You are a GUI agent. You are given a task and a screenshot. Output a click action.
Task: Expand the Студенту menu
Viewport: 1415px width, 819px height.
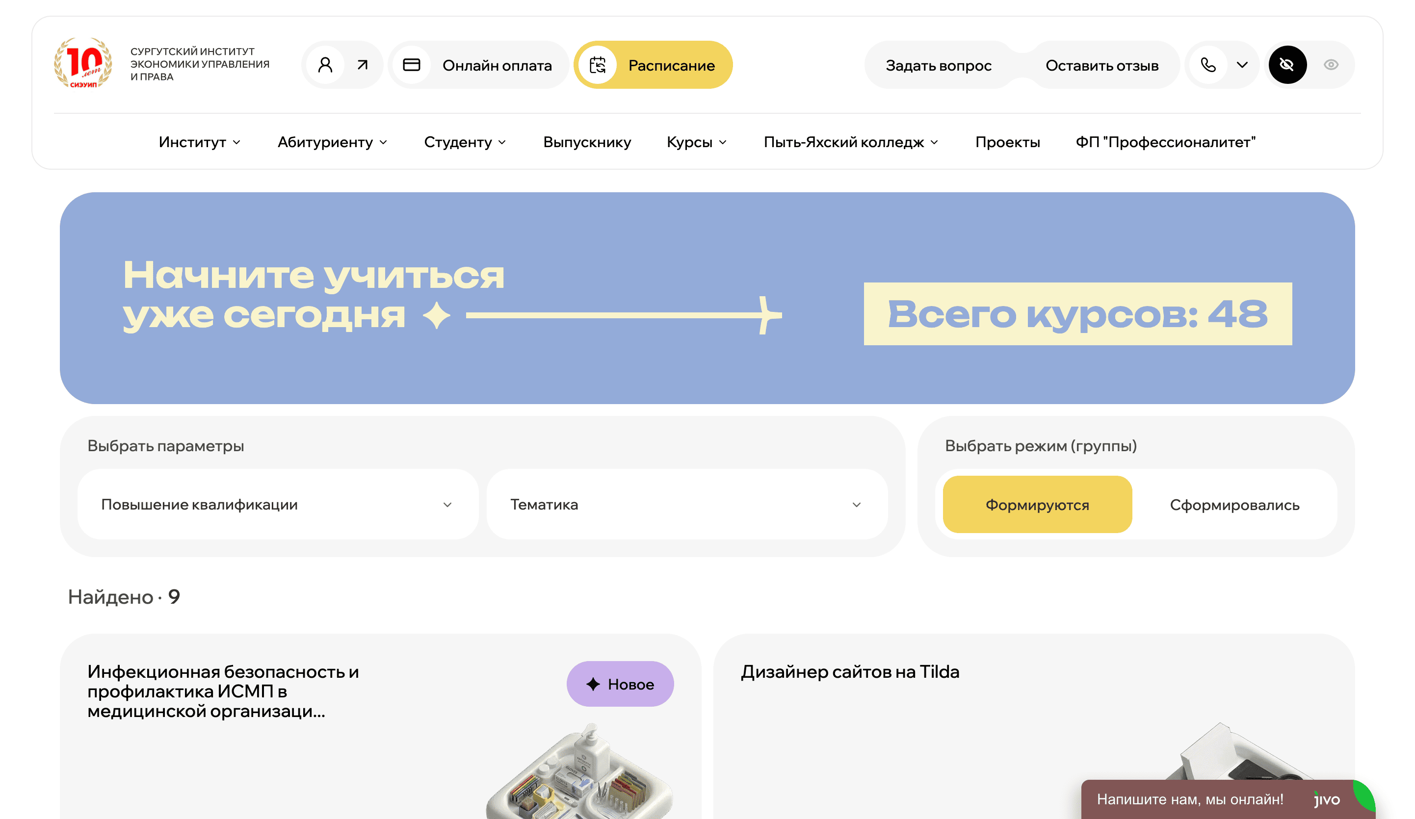(x=465, y=142)
